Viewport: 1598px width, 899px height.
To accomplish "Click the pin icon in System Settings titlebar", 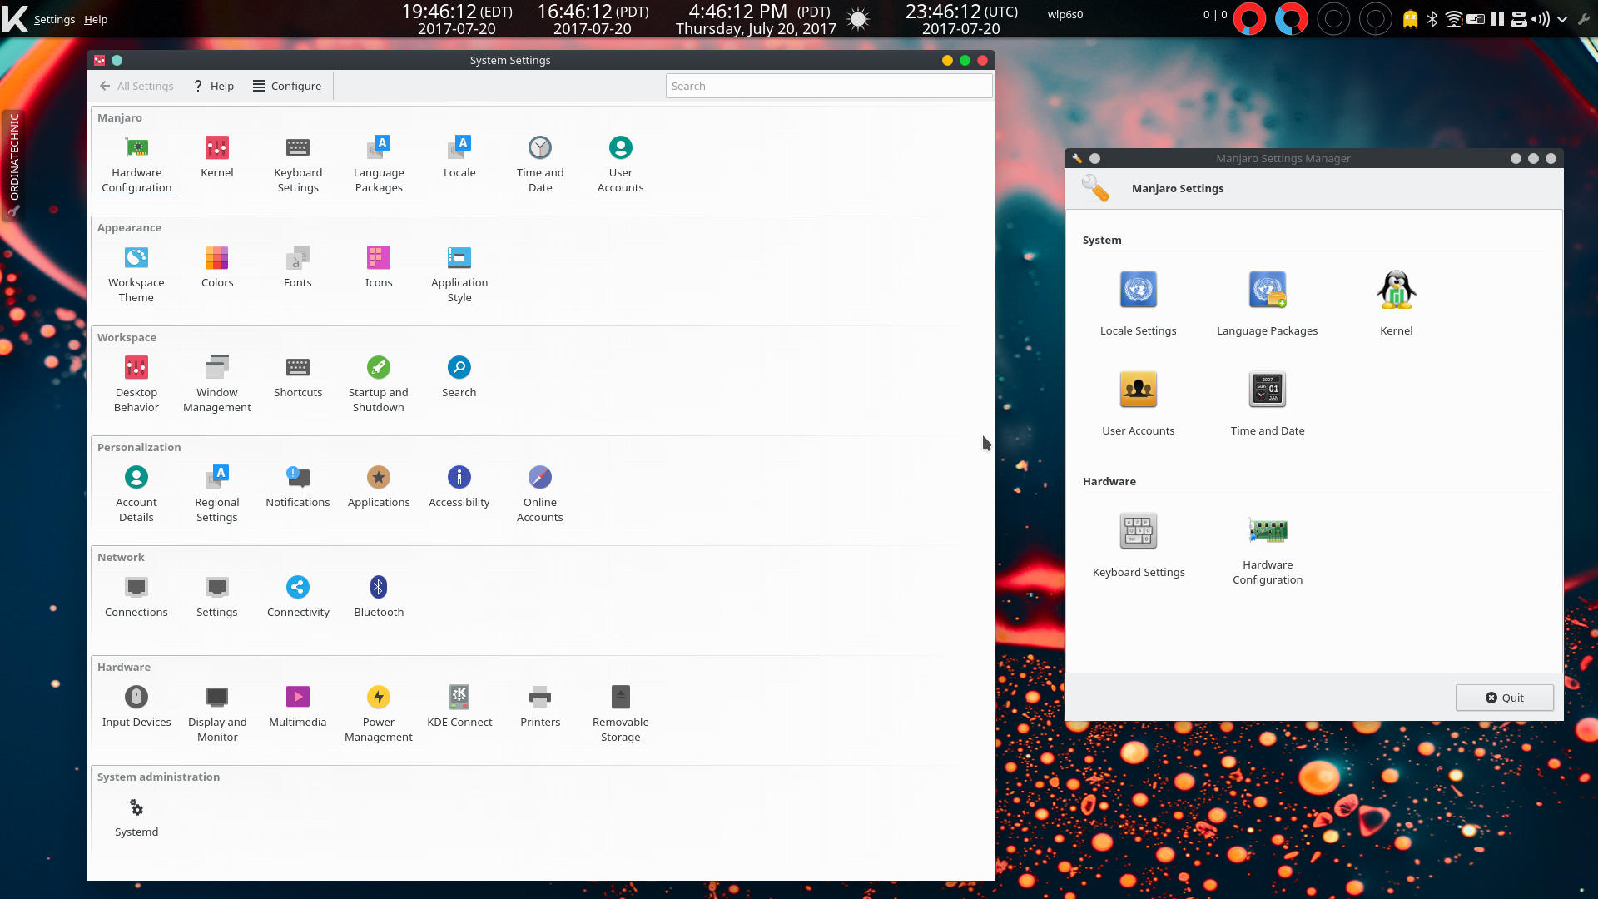I will (117, 60).
